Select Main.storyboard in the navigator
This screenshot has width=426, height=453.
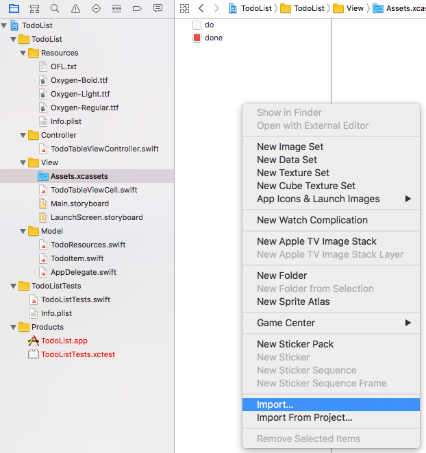tap(79, 204)
